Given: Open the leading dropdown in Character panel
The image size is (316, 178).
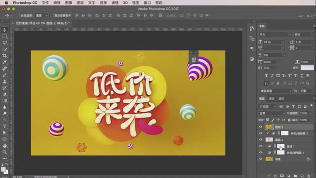Looking at the screenshot, I should 313,42.
